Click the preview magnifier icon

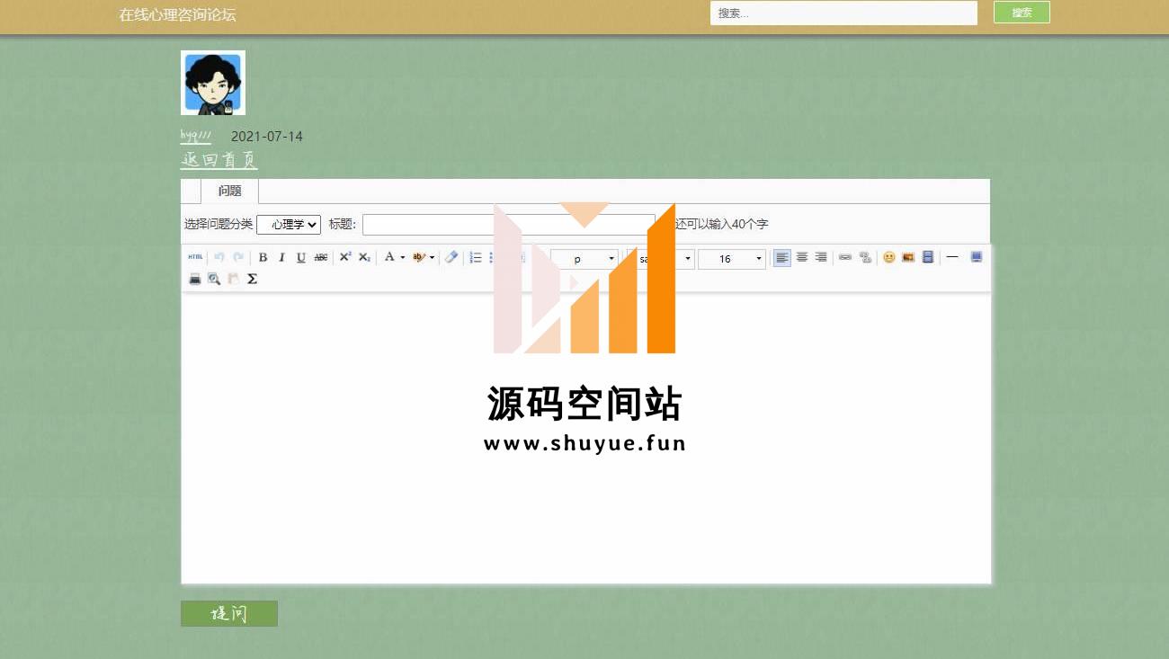(x=214, y=279)
